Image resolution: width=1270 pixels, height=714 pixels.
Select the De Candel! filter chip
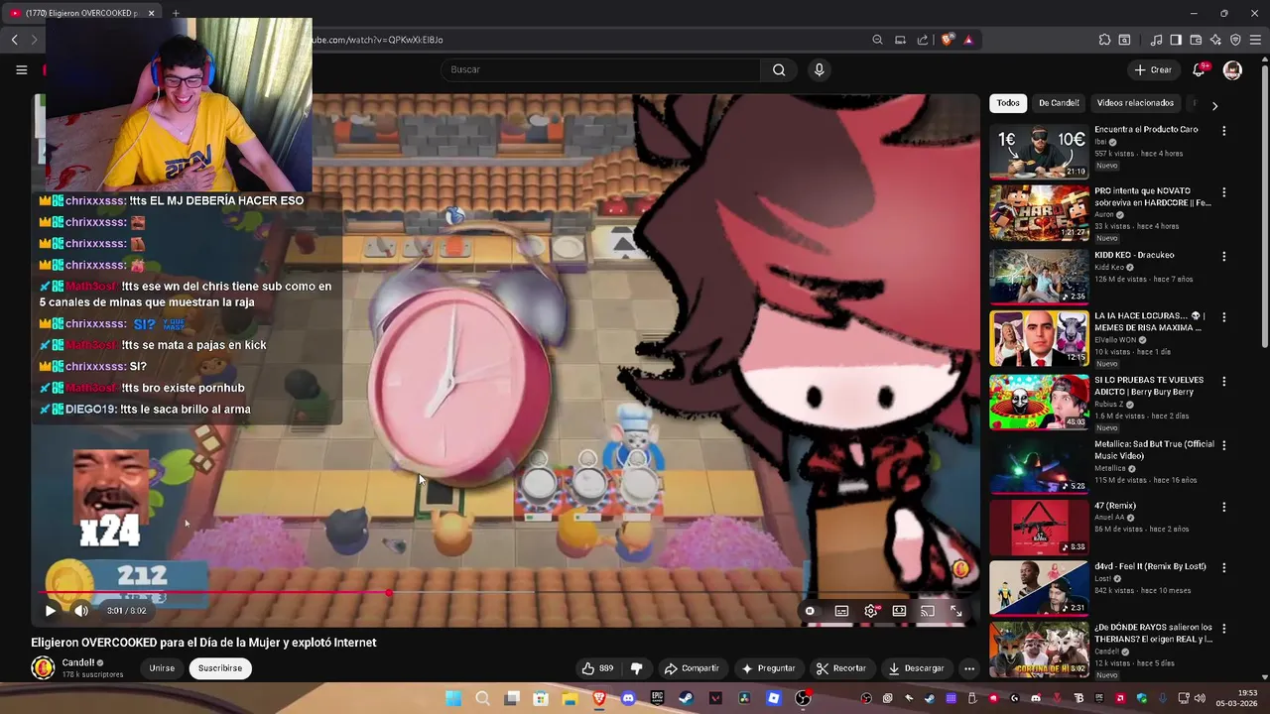(1059, 103)
